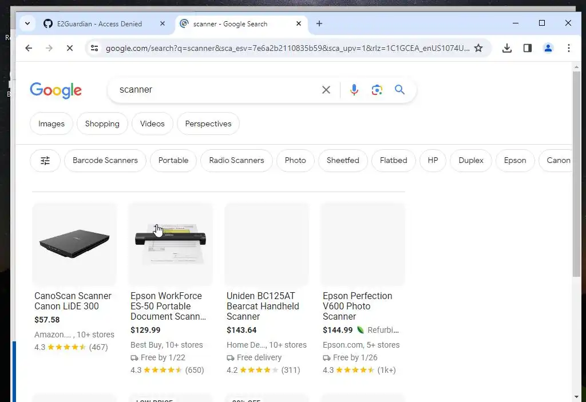Open the tab search dropdown arrow
The width and height of the screenshot is (586, 402).
[x=27, y=23]
